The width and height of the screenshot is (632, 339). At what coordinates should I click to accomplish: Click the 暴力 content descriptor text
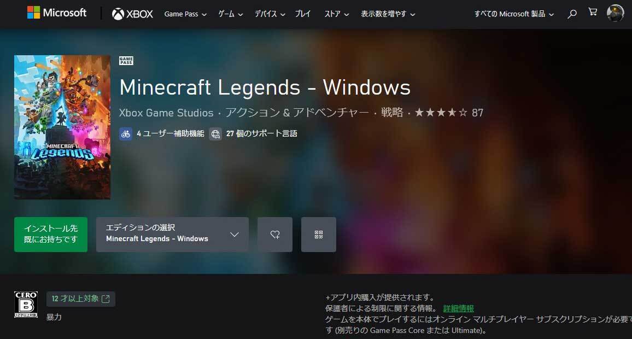click(x=54, y=317)
